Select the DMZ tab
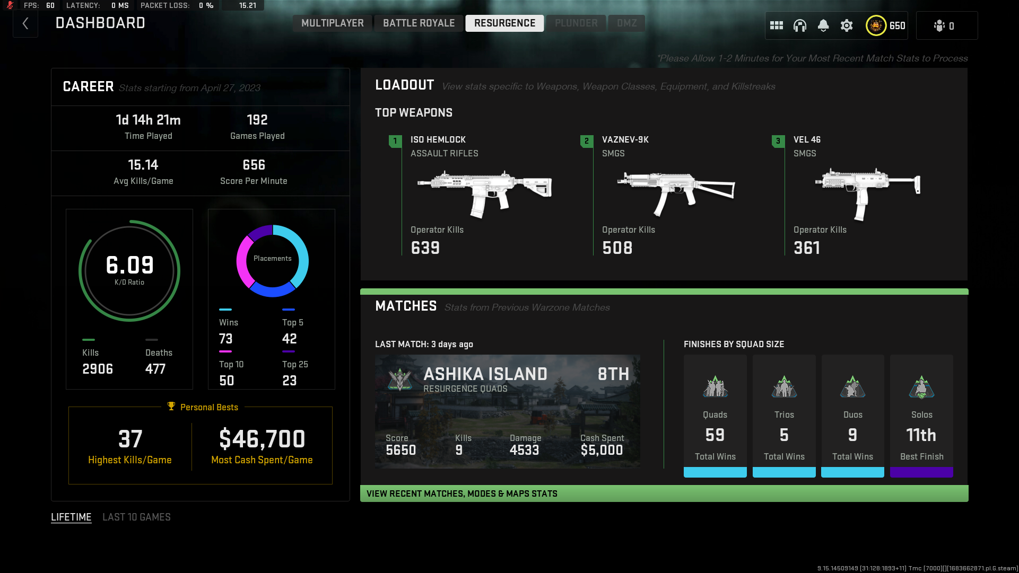The height and width of the screenshot is (573, 1019). click(626, 23)
